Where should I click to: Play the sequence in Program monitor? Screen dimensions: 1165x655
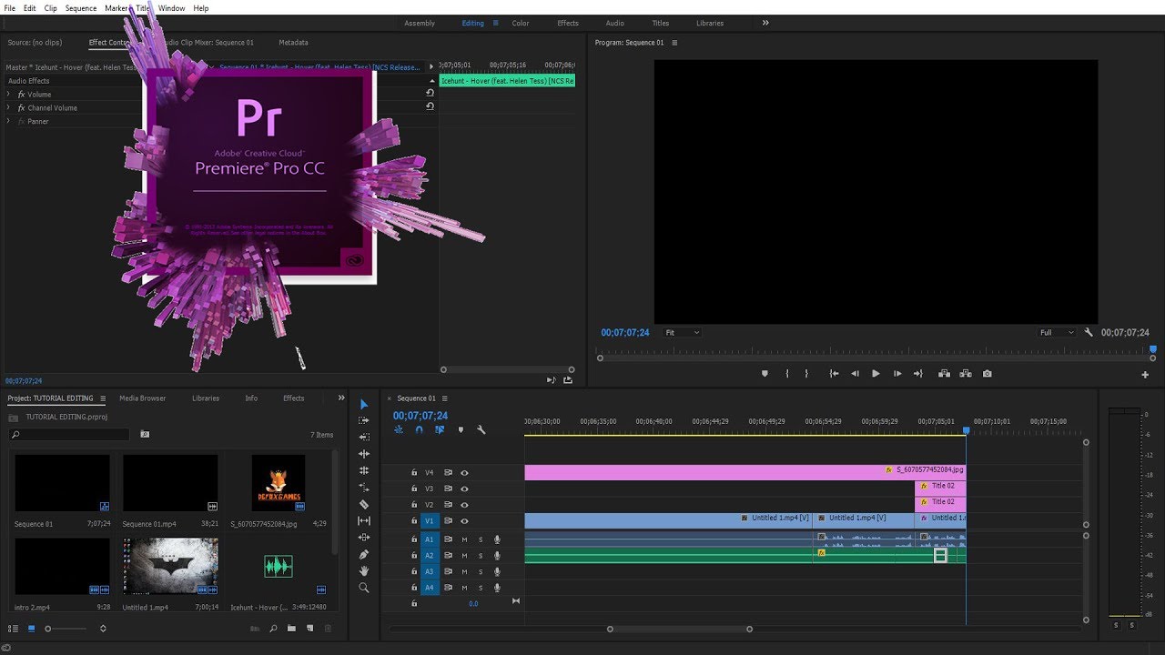(876, 373)
